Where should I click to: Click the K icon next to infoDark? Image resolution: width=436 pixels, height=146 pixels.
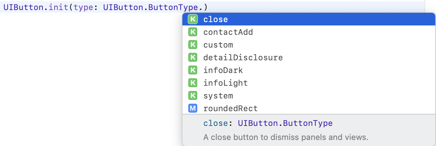click(192, 70)
